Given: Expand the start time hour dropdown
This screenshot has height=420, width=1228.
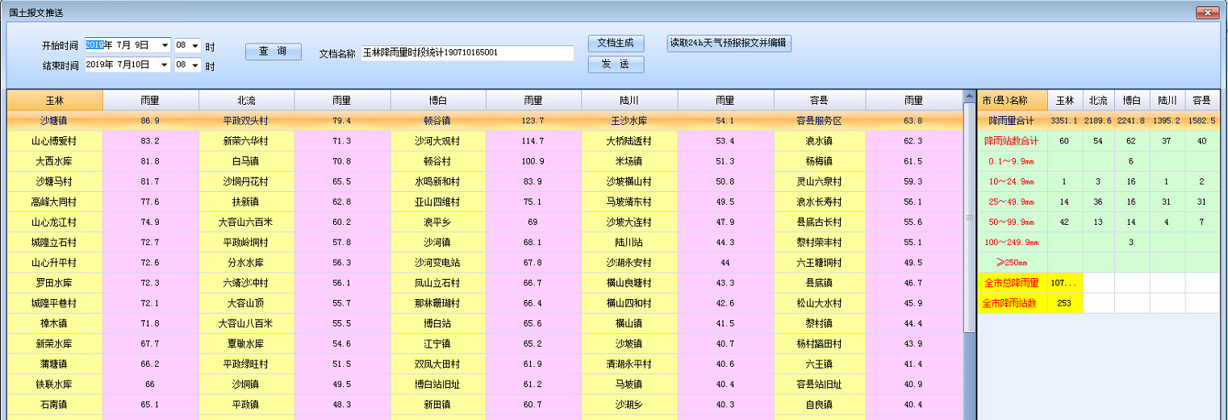Looking at the screenshot, I should tap(194, 45).
